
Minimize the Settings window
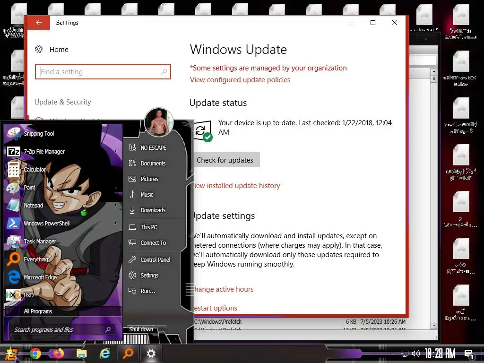pos(351,23)
